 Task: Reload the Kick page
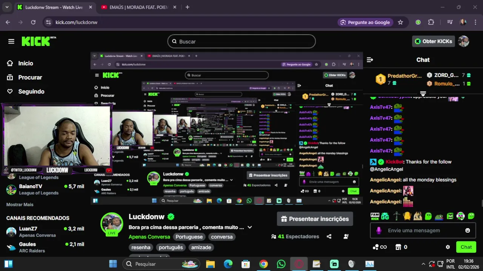(33, 22)
